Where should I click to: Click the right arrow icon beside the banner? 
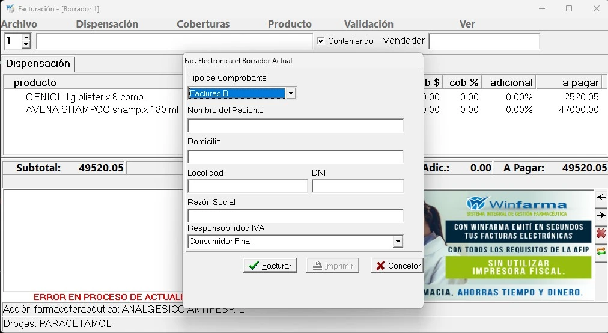coord(601,215)
